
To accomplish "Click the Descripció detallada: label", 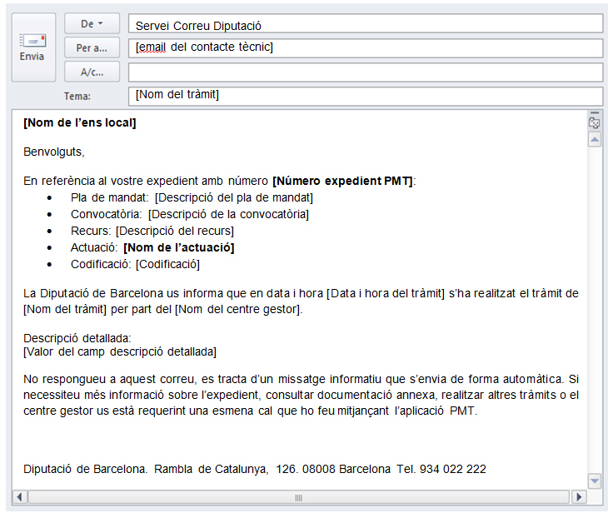I will pyautogui.click(x=77, y=338).
